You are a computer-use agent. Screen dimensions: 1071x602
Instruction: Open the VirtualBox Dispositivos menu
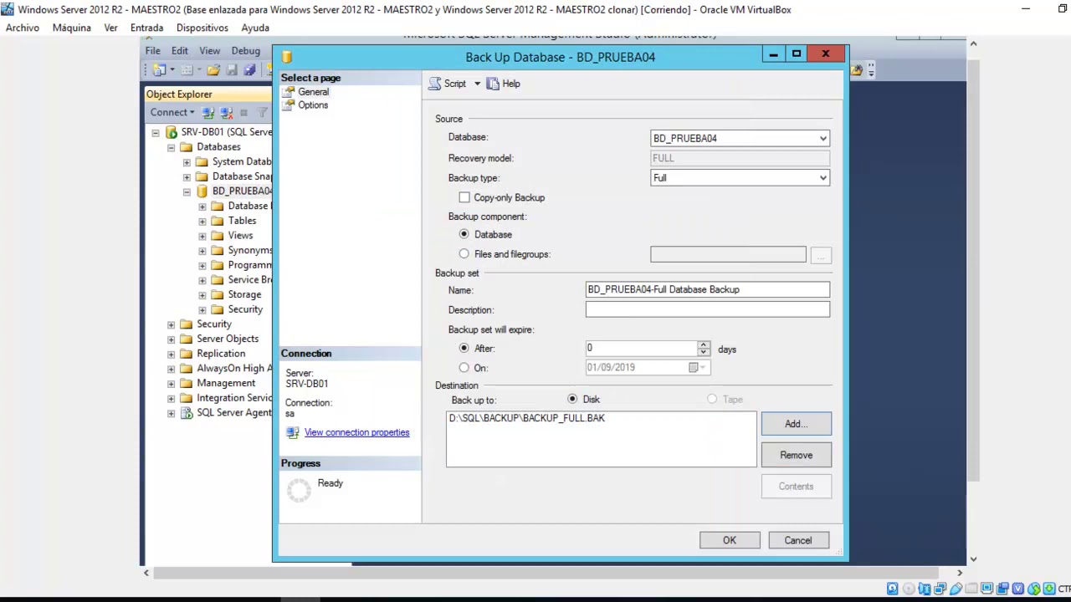[x=202, y=28]
